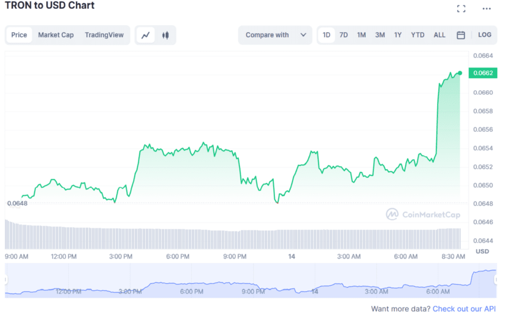Open the three-dot more options menu

pyautogui.click(x=487, y=9)
